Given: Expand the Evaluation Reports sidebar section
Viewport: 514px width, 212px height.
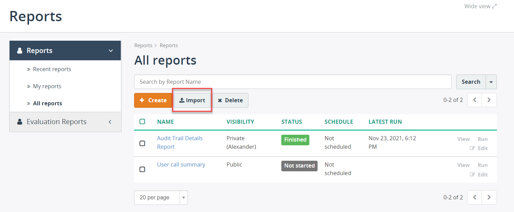Looking at the screenshot, I should [65, 122].
